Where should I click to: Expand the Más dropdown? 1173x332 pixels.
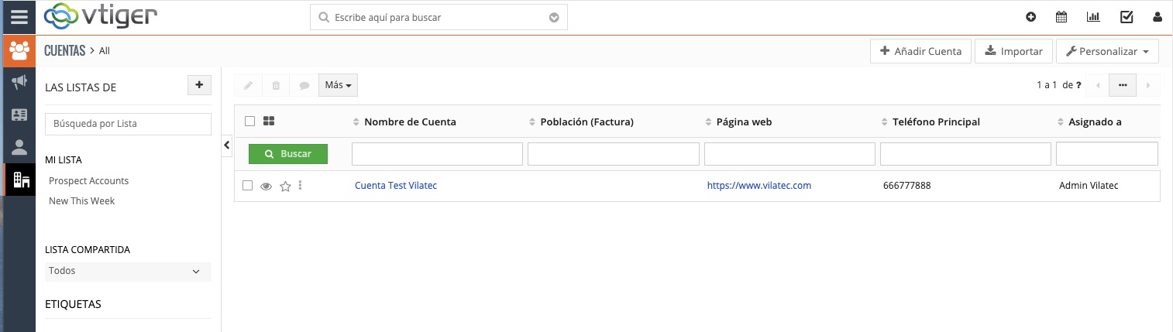(x=338, y=85)
